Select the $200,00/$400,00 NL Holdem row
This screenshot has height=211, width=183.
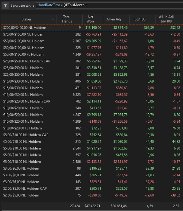pyautogui.click(x=92, y=28)
